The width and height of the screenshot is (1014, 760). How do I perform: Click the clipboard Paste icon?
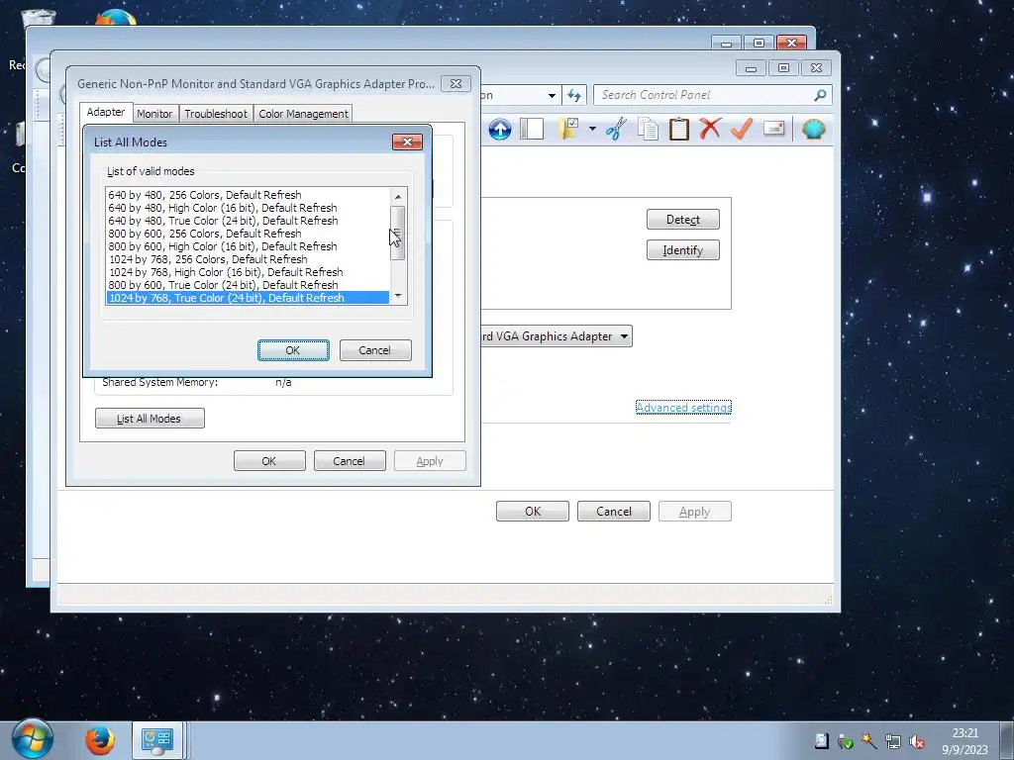tap(679, 129)
